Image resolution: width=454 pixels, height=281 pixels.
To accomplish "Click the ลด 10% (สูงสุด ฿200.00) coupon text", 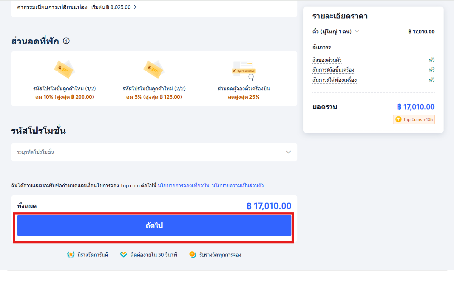I will [x=64, y=97].
